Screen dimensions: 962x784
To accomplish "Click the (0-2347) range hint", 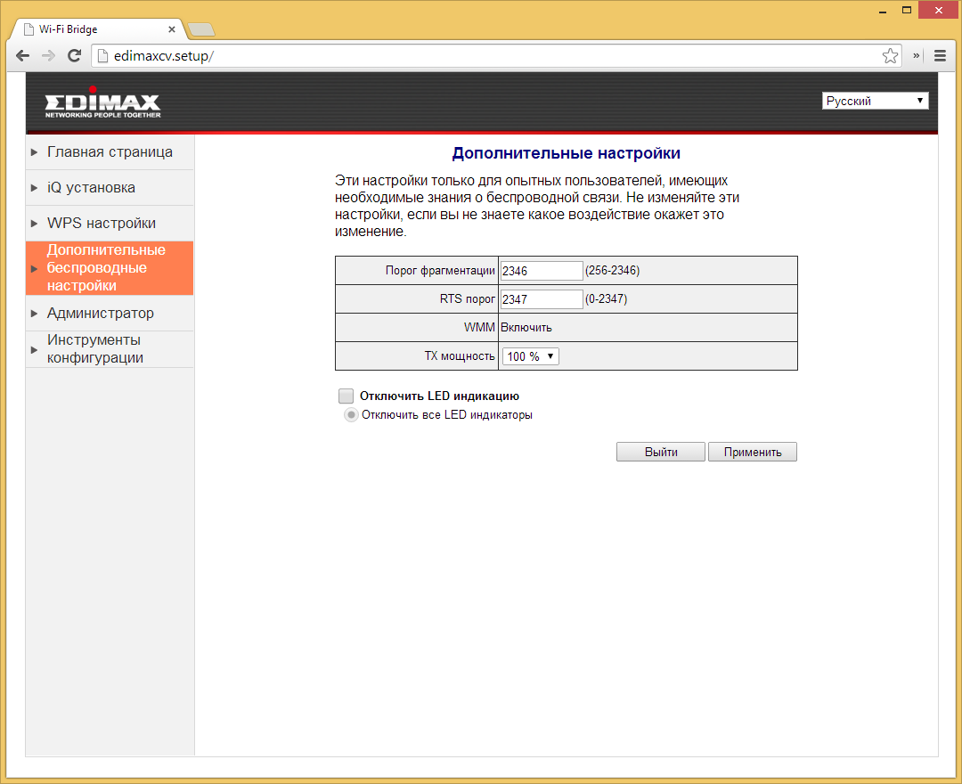I will pyautogui.click(x=607, y=299).
